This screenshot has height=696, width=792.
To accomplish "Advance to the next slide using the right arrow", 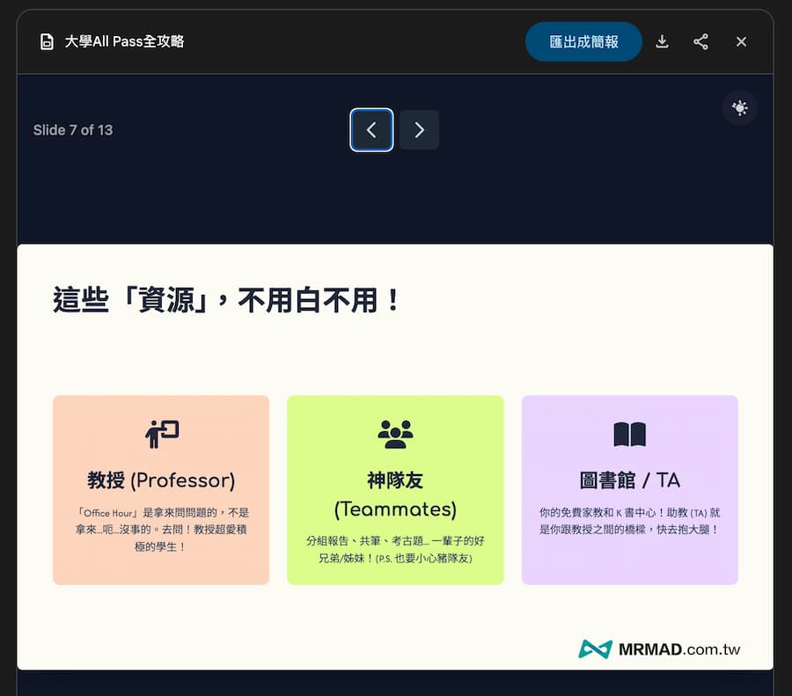I will point(419,129).
